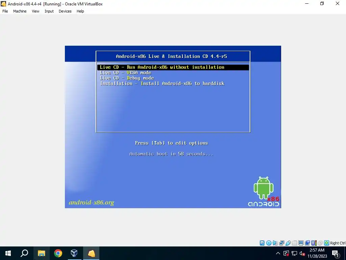Click remote session tray icon
The height and width of the screenshot is (260, 346).
coord(286,253)
